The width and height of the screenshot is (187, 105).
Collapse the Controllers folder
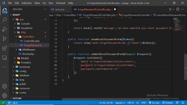point(16,36)
